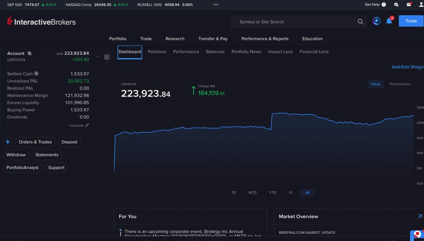Switch chart to Value view
Viewport: 424px width, 241px height.
point(375,84)
